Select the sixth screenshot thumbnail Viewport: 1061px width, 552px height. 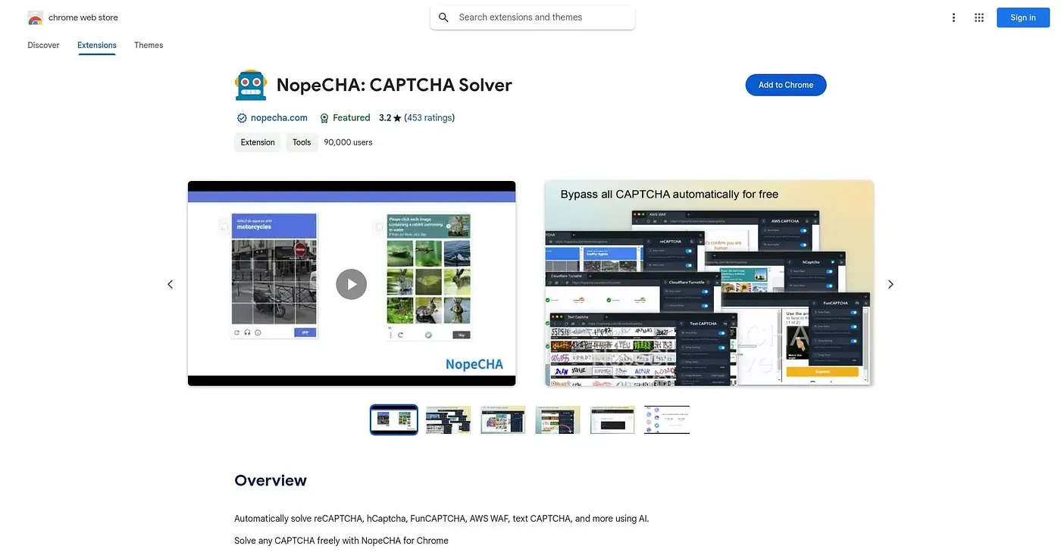tap(667, 419)
